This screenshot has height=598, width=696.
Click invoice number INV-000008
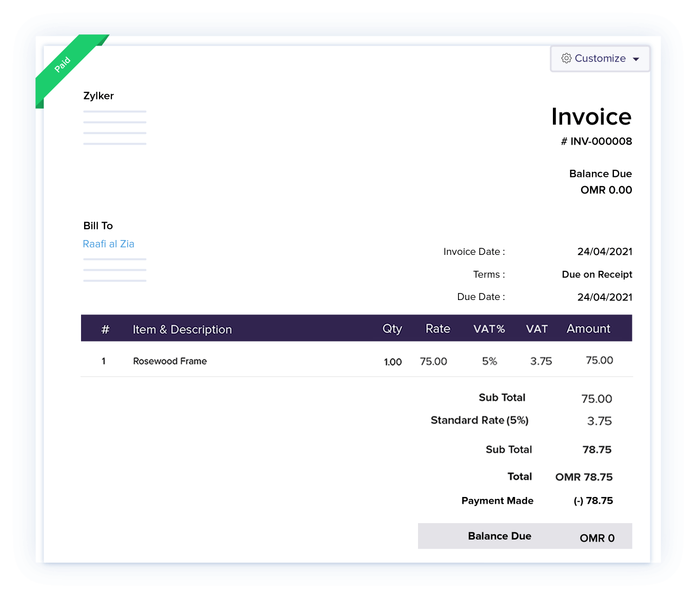596,142
